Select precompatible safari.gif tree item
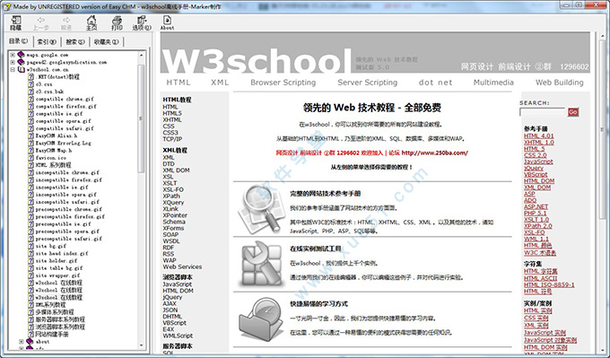 (x=68, y=239)
